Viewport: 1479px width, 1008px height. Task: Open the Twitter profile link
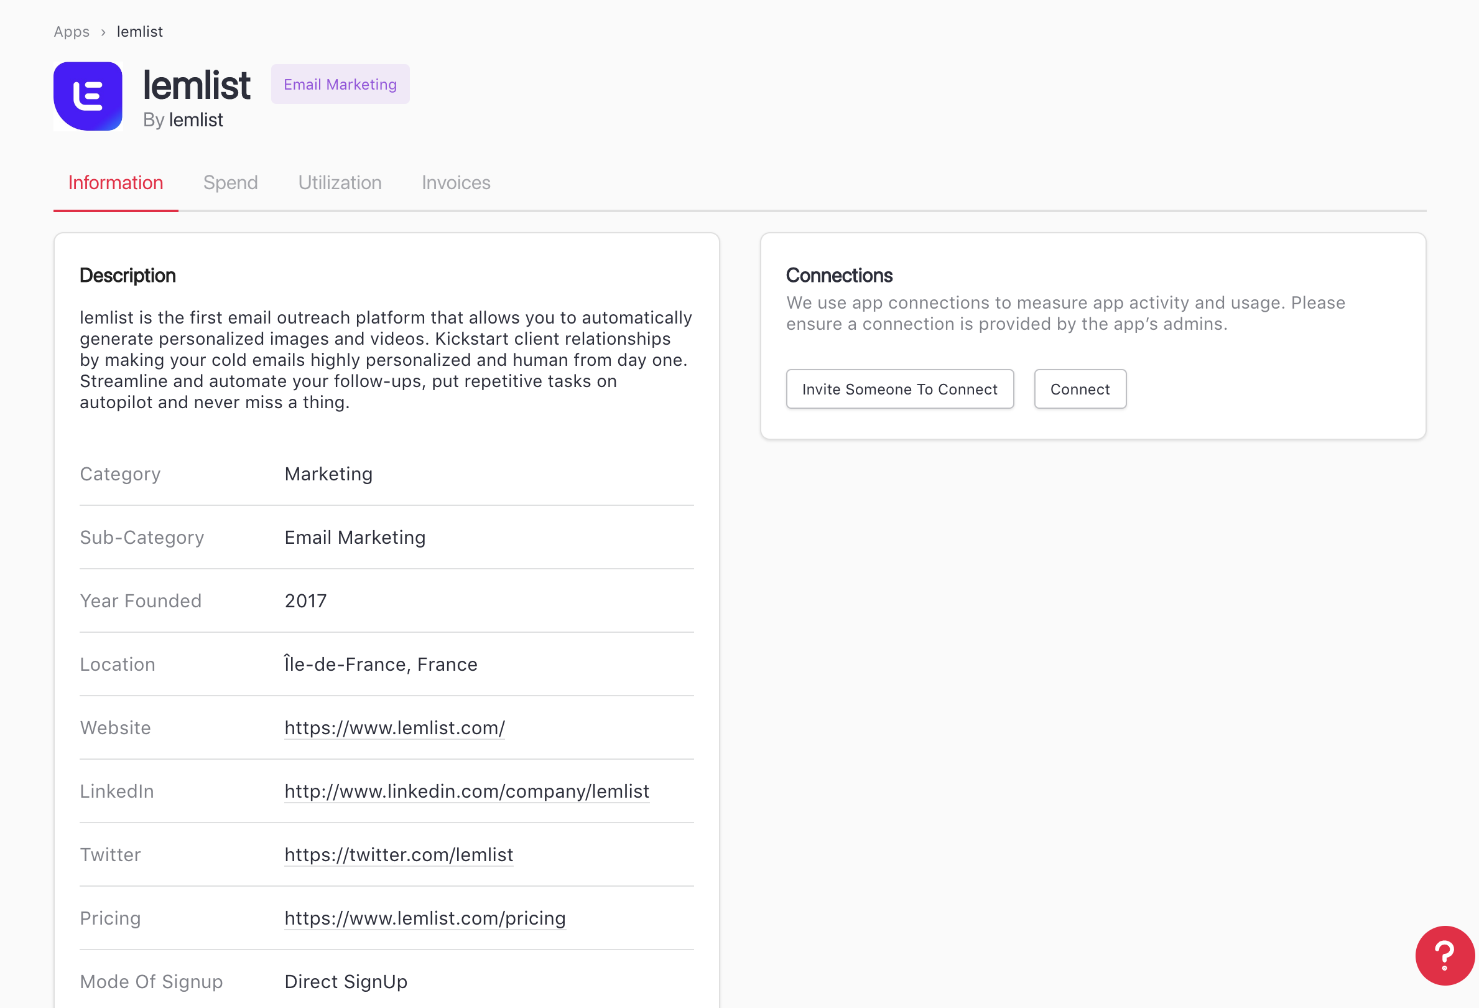(399, 854)
